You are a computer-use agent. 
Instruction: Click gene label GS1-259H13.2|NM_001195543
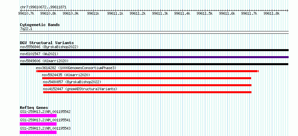pos(45,128)
